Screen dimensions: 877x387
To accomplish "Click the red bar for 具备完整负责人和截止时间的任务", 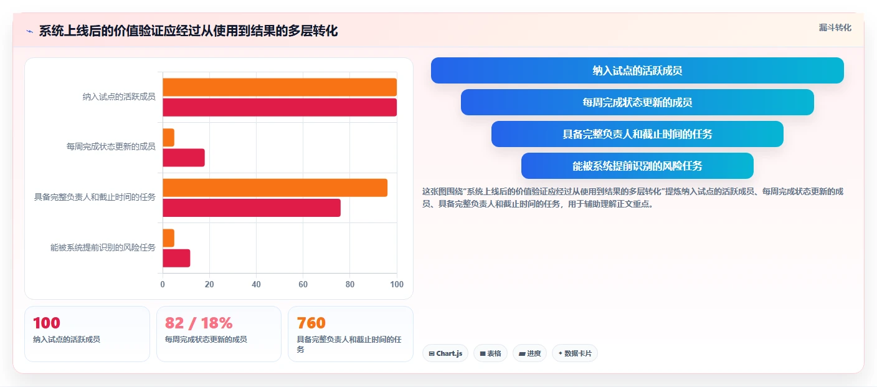I will (252, 208).
